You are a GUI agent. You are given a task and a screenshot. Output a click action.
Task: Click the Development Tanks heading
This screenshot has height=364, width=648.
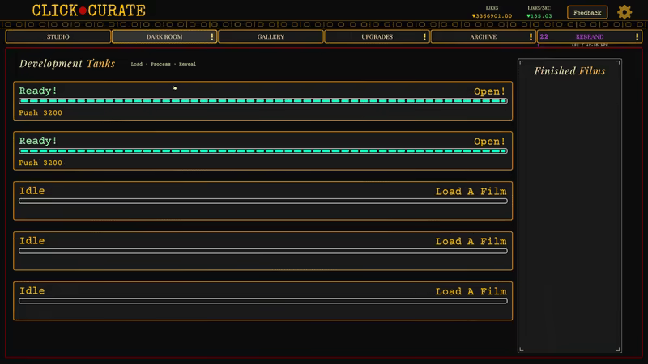point(67,64)
